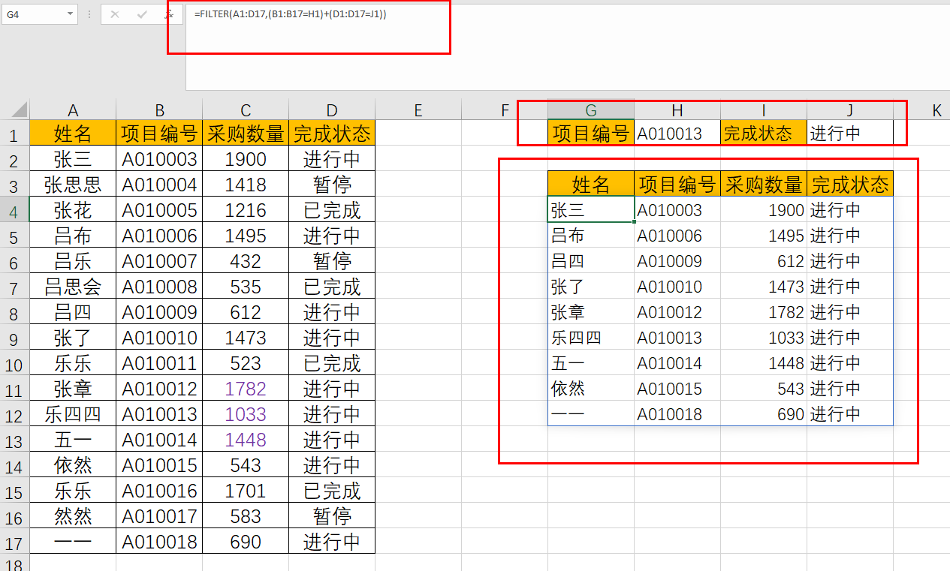This screenshot has width=950, height=571.
Task: Click the formula bar with FILTER formula
Action: 567,47
